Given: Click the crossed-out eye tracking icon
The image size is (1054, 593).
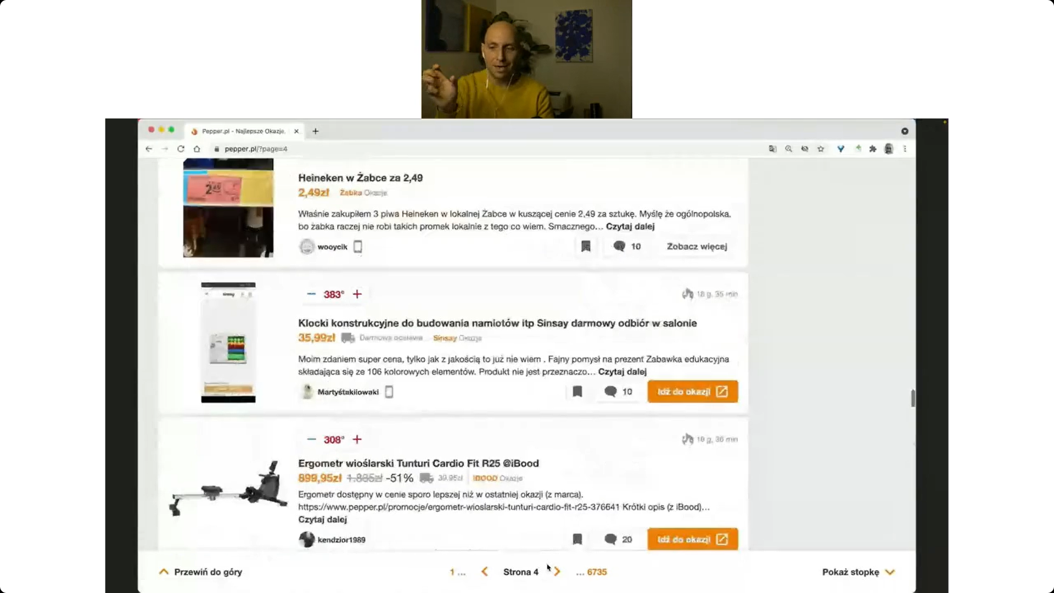Looking at the screenshot, I should click(805, 149).
